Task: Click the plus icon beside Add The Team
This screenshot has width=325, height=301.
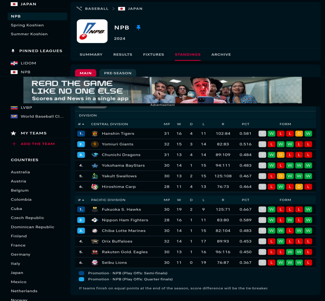Action: tap(14, 144)
